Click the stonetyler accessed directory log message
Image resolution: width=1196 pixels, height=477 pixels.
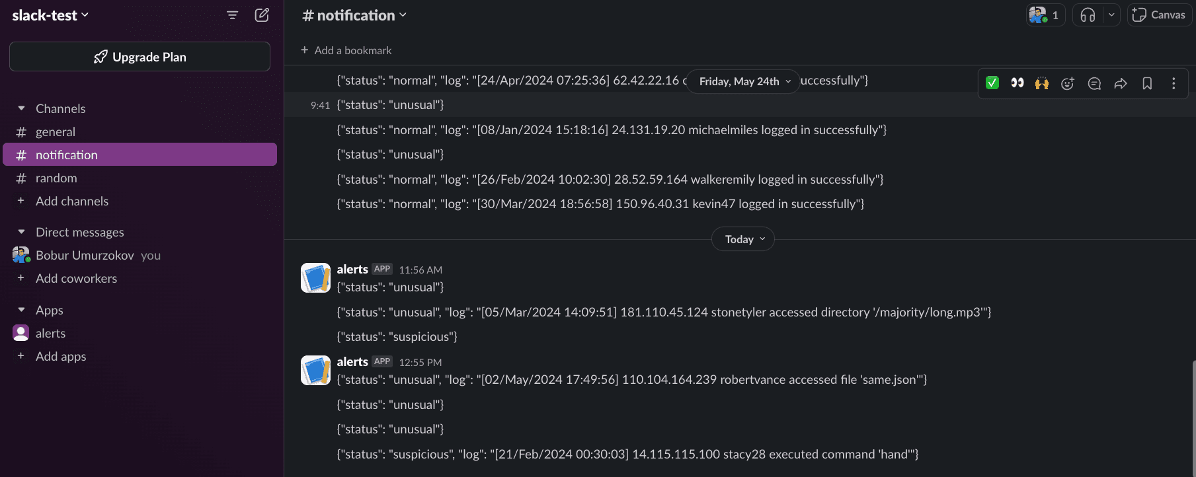664,312
